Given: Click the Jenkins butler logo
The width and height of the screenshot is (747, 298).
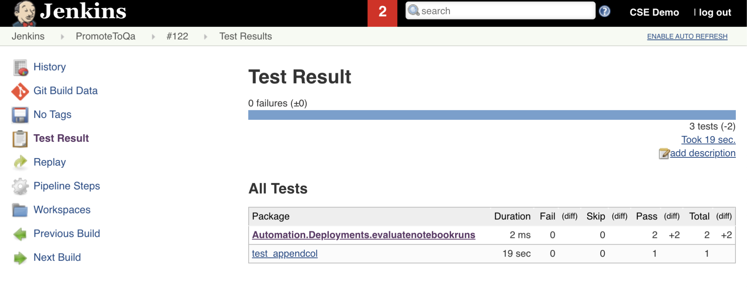Looking at the screenshot, I should [24, 13].
